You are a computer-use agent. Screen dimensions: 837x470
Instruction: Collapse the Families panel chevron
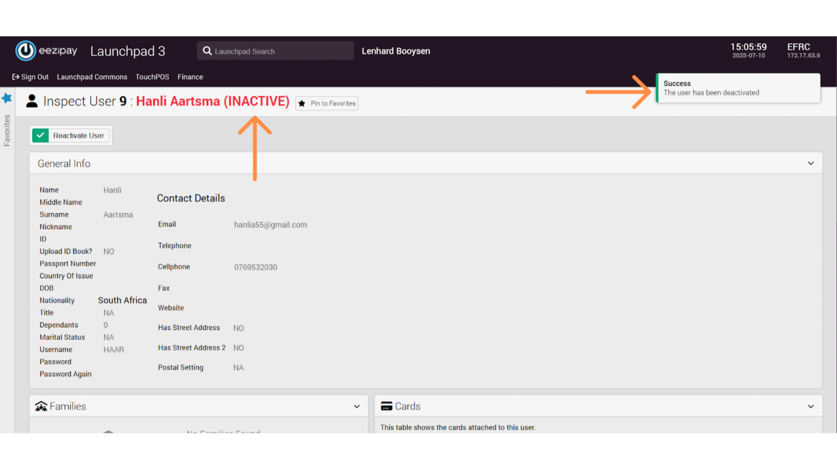(x=357, y=406)
